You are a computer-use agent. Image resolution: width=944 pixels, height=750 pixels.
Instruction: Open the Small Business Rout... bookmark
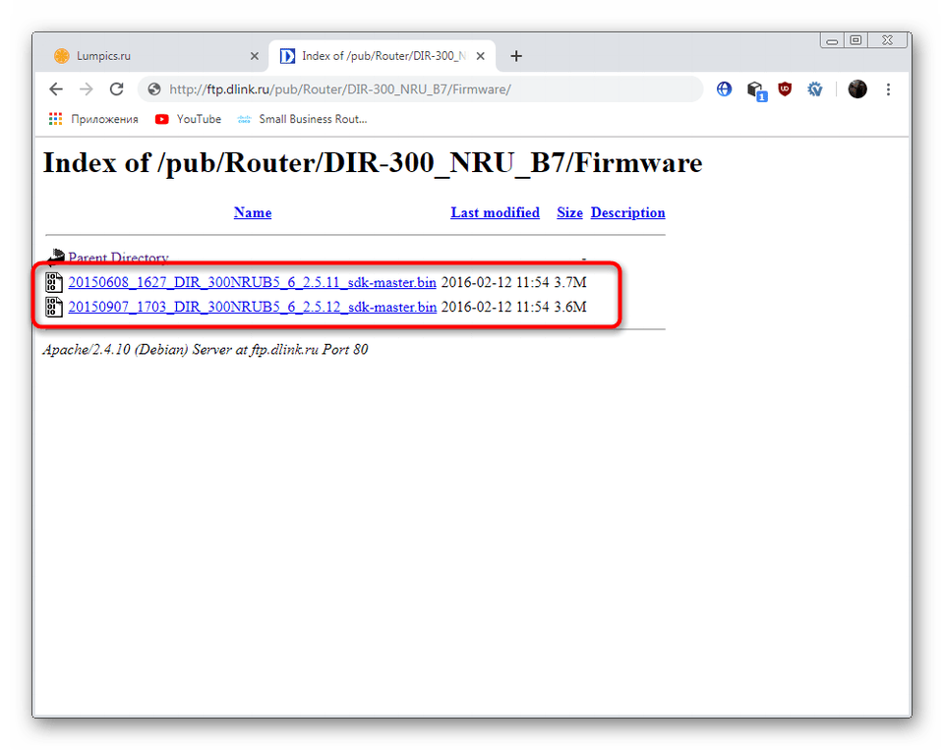tap(302, 119)
